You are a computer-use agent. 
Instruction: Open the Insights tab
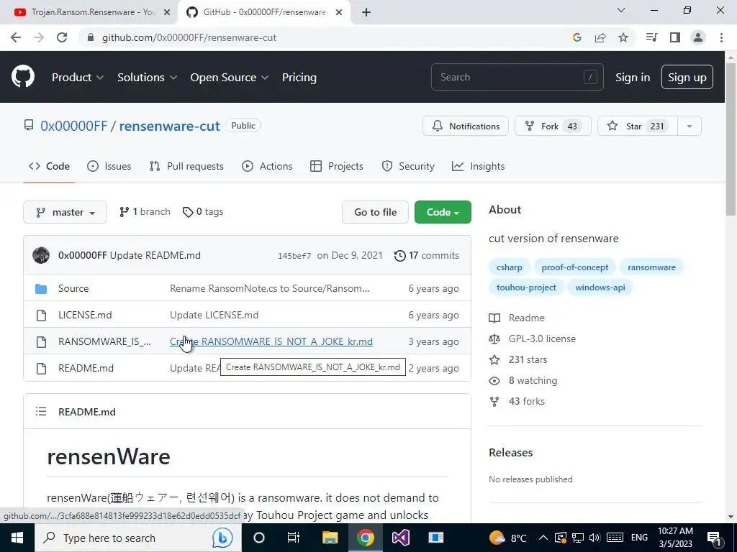coord(478,166)
